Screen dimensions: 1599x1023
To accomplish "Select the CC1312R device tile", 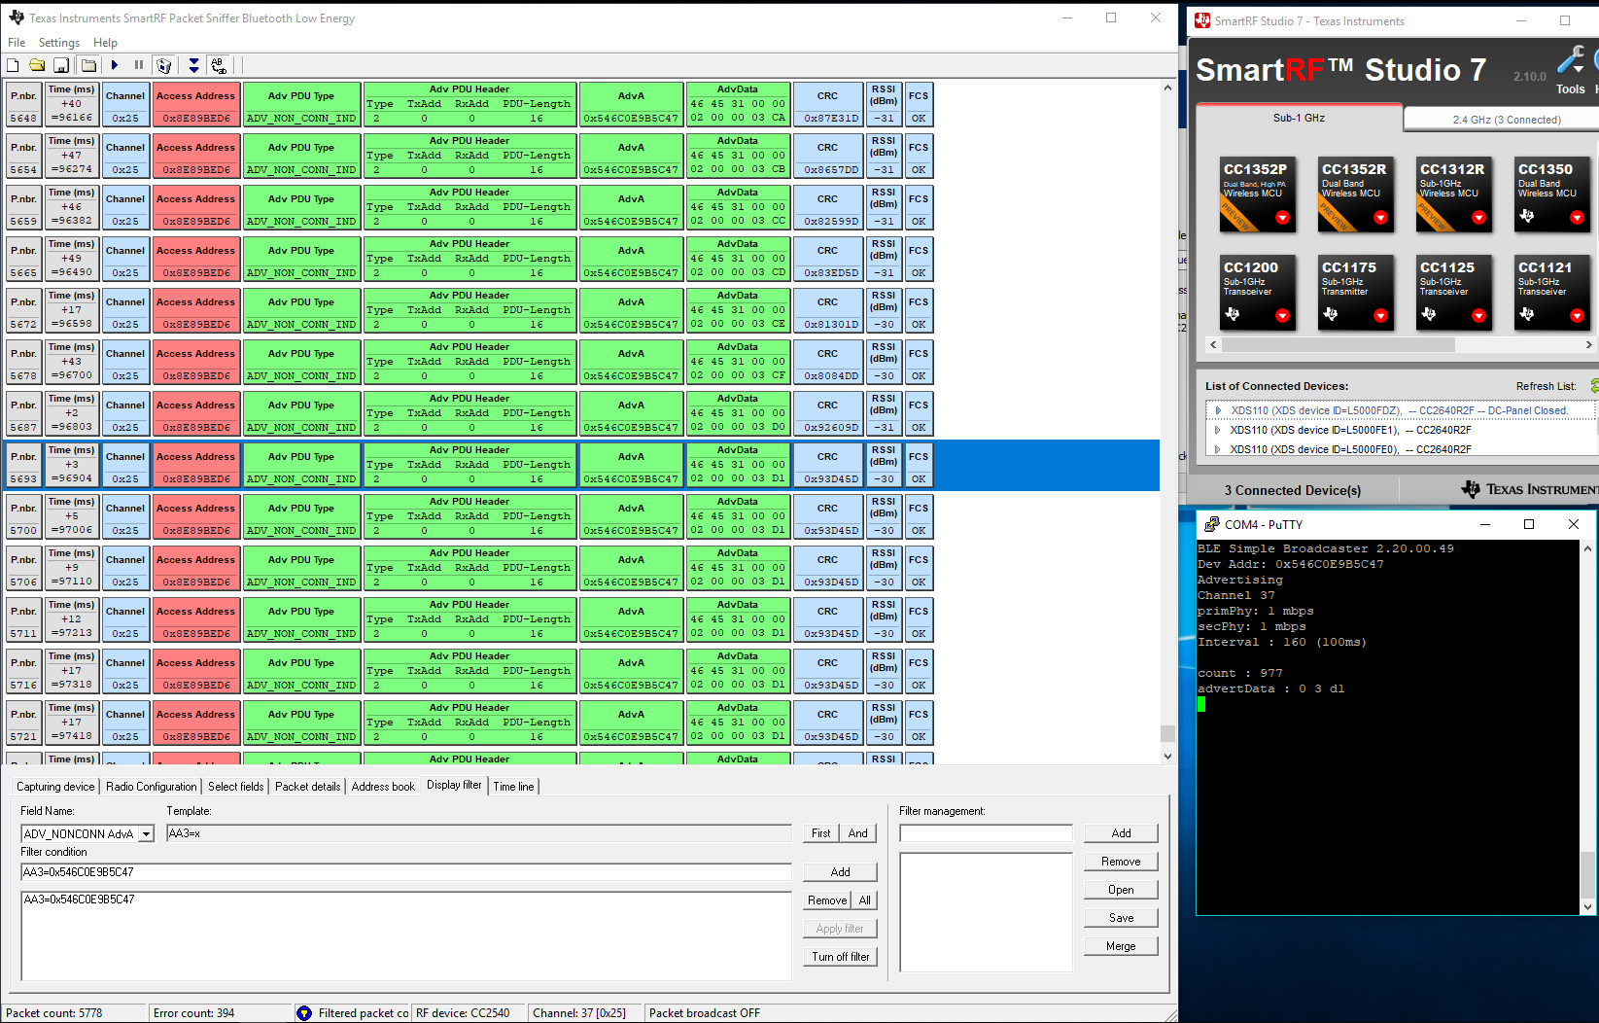I will [x=1453, y=194].
